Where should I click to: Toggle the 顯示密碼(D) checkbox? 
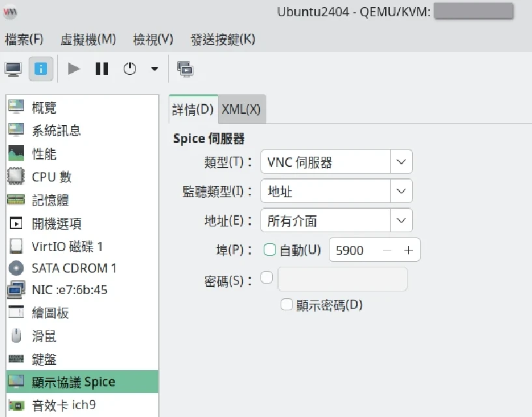[x=287, y=304]
